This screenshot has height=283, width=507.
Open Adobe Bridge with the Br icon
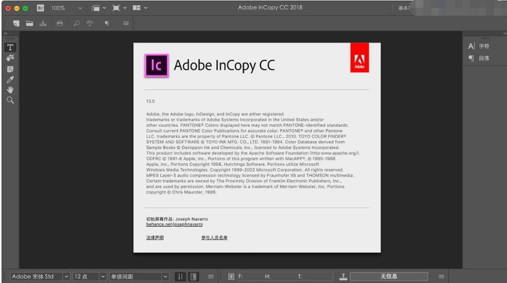pyautogui.click(x=40, y=8)
